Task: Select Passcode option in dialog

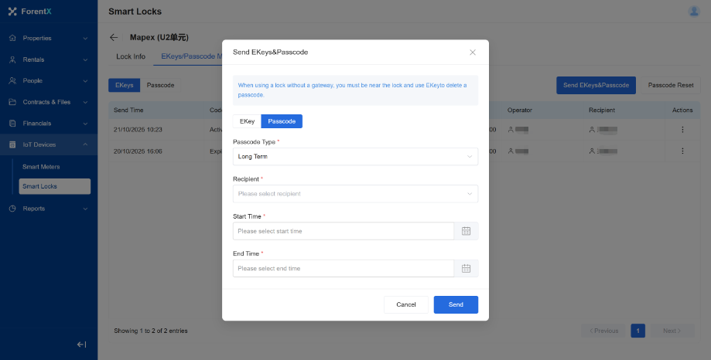Action: 282,121
